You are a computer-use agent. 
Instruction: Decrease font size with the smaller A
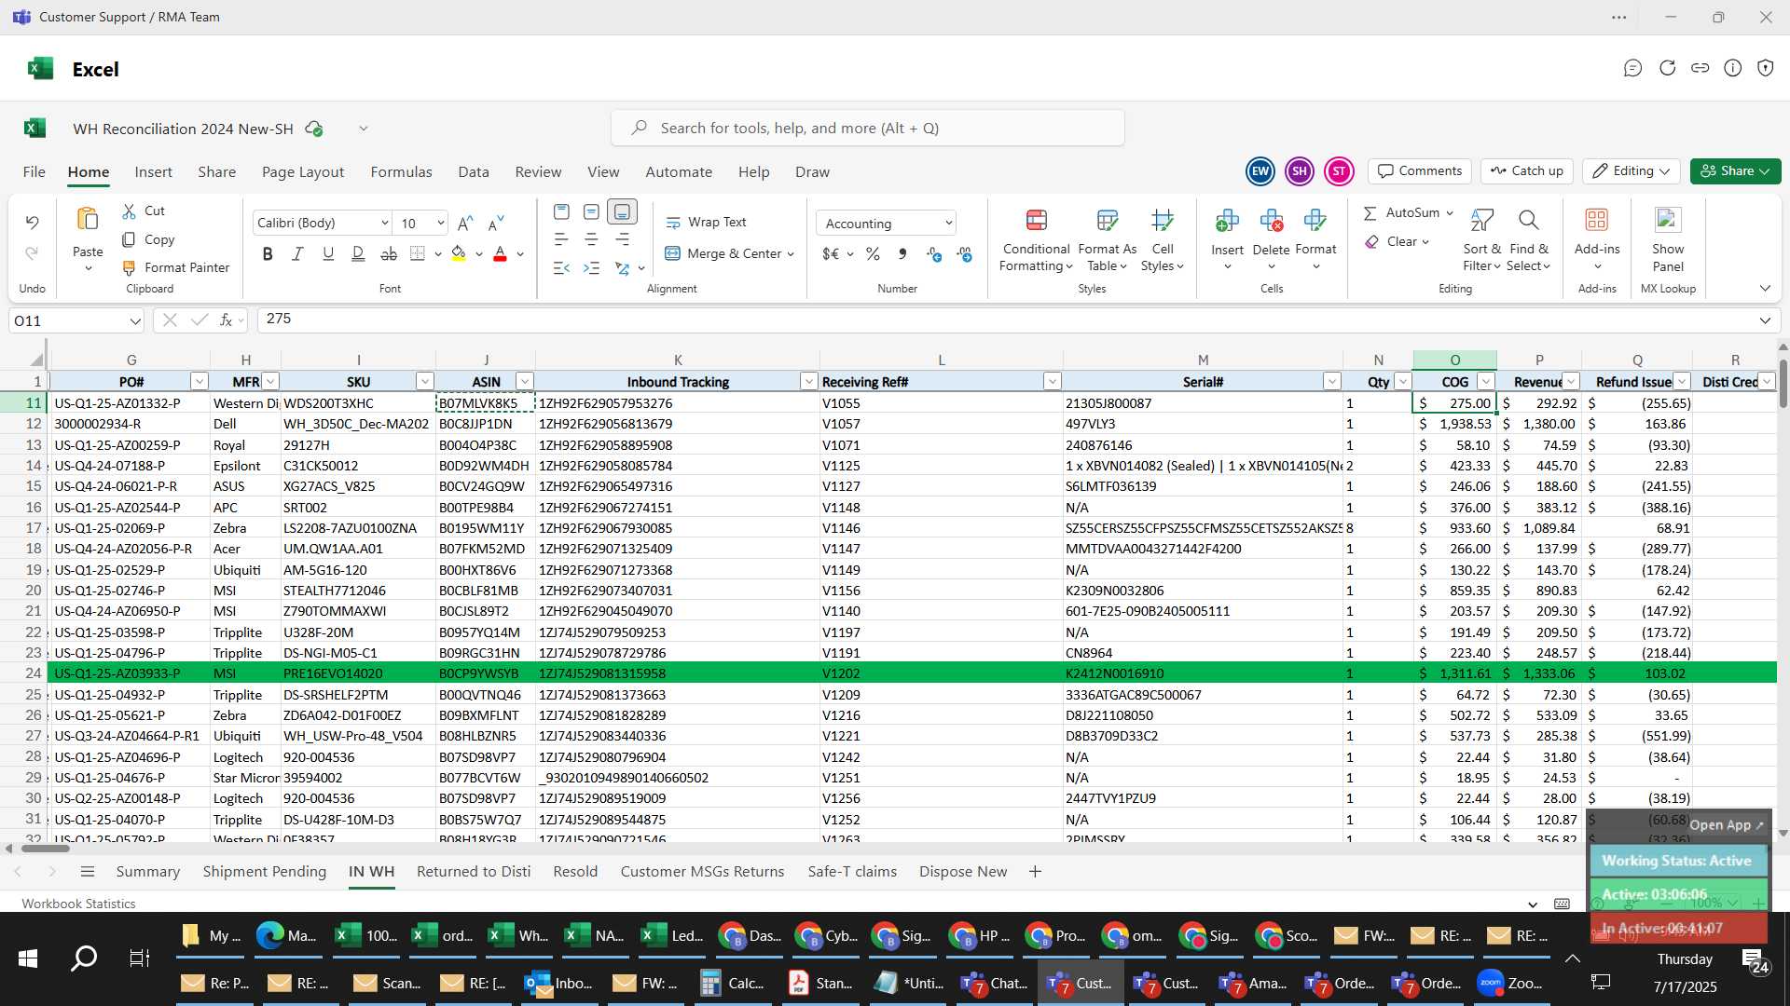[x=496, y=223]
